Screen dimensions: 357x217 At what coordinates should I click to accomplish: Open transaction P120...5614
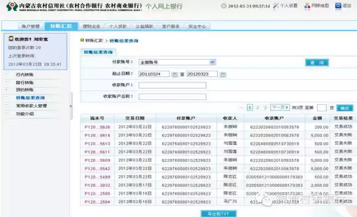[x=98, y=136]
